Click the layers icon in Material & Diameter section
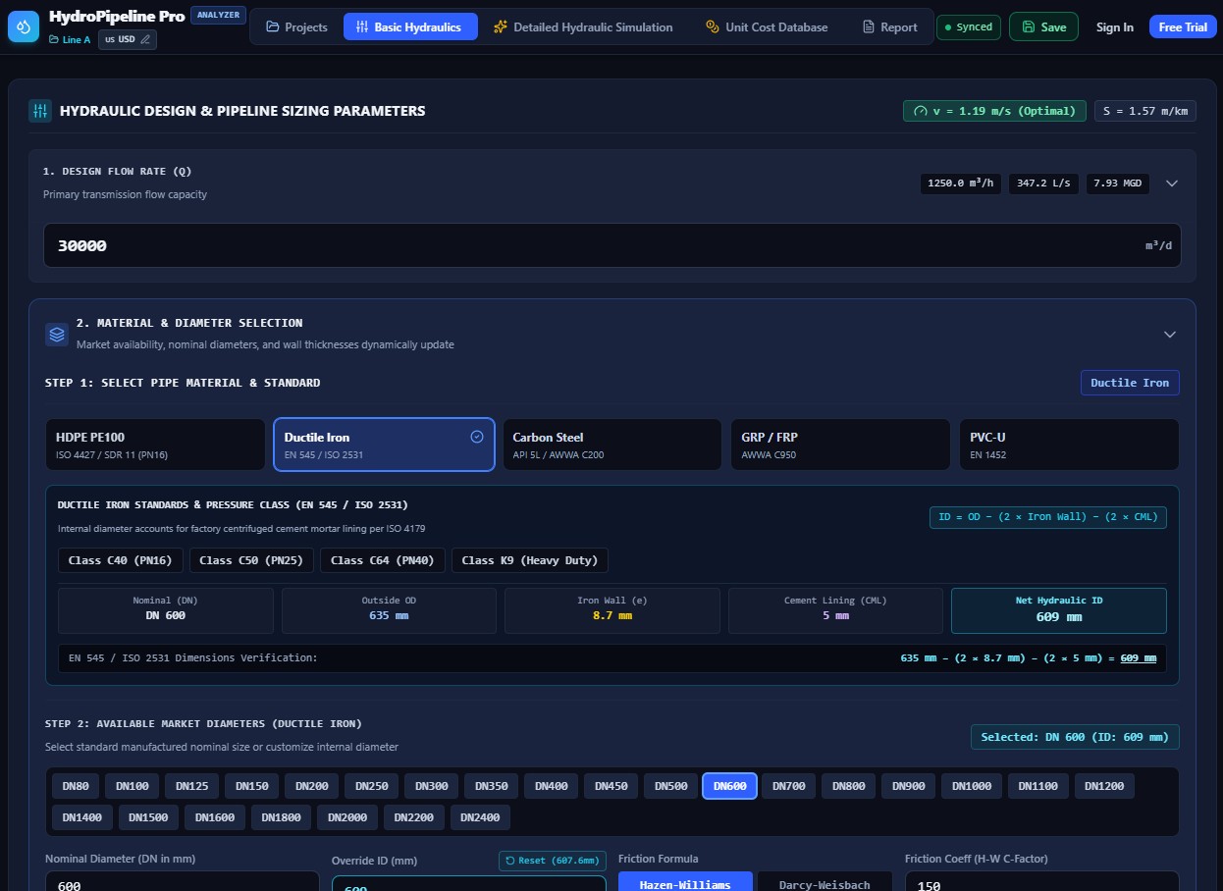Screen dimensions: 1223x891 coord(57,335)
